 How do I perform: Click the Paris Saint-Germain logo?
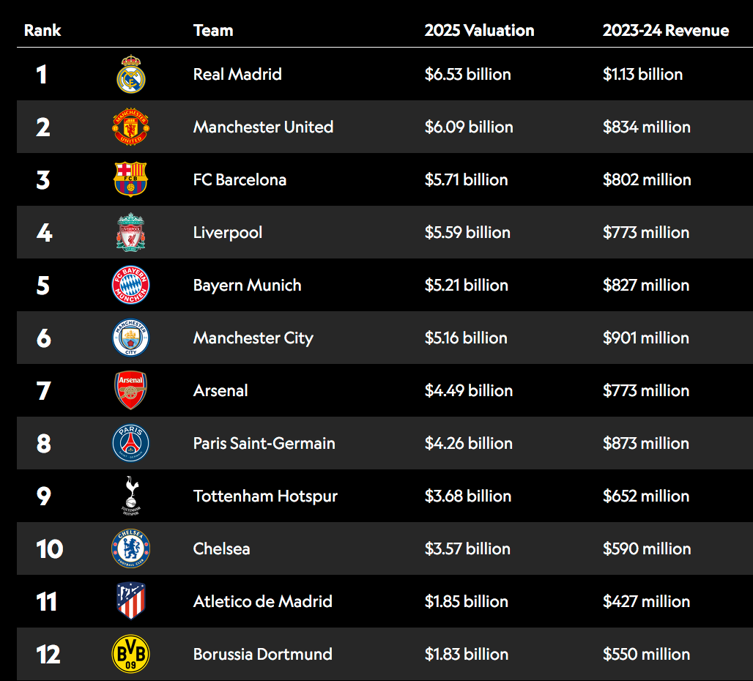(x=130, y=443)
